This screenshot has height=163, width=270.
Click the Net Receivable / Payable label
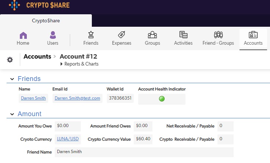[190, 126]
